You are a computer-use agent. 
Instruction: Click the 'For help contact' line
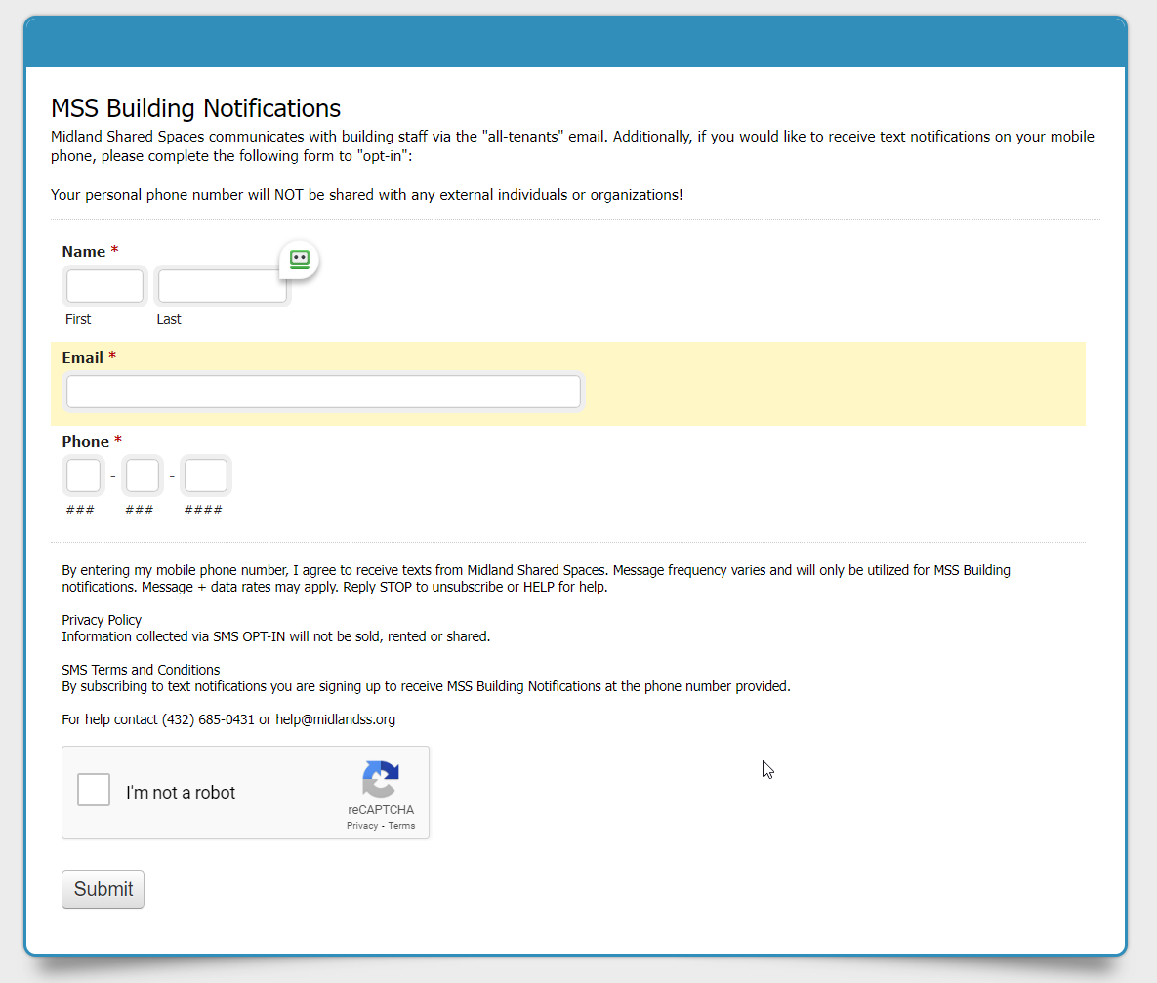[228, 719]
